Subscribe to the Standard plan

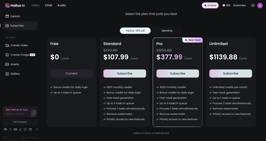(x=125, y=73)
